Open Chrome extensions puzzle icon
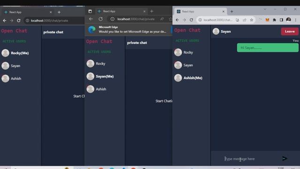This screenshot has height=169, width=300. point(274,20)
